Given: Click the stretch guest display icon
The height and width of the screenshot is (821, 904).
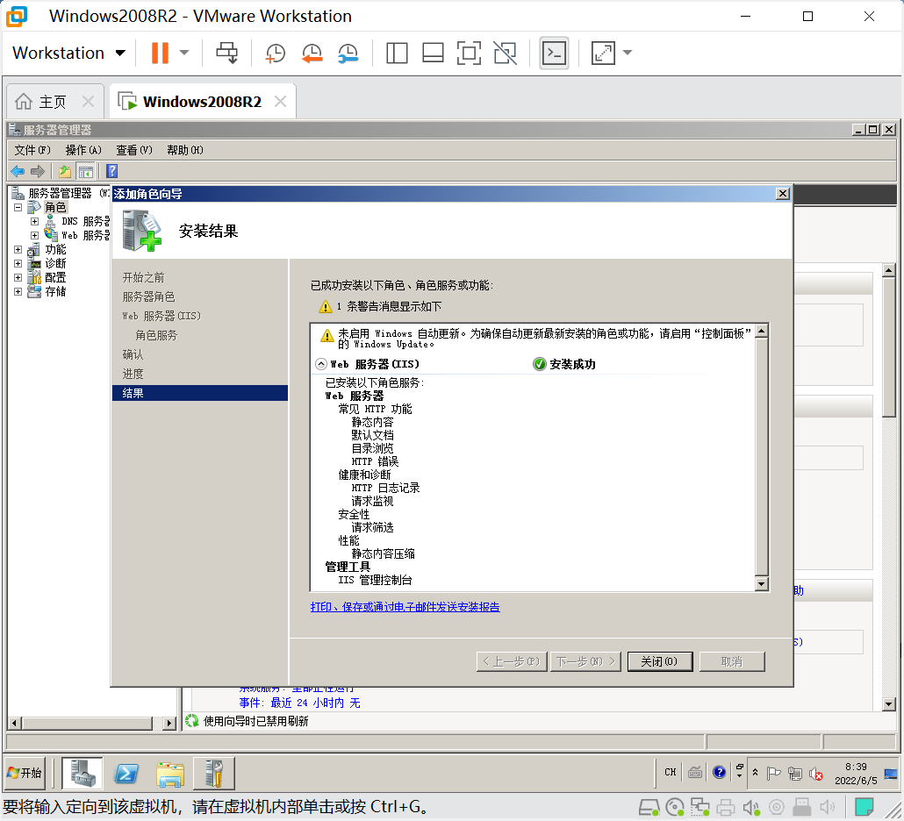Looking at the screenshot, I should pos(603,53).
